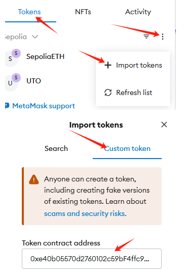Close the Import tokens dialog
Image resolution: width=187 pixels, height=278 pixels.
[164, 125]
